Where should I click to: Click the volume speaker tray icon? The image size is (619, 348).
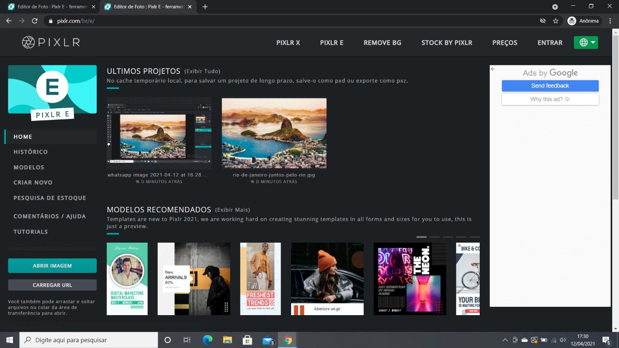pos(562,340)
